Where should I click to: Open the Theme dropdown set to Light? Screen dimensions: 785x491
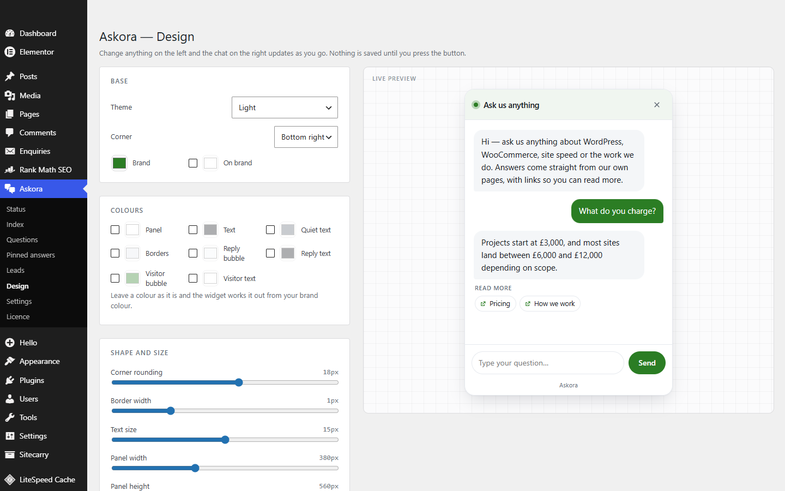tap(285, 107)
